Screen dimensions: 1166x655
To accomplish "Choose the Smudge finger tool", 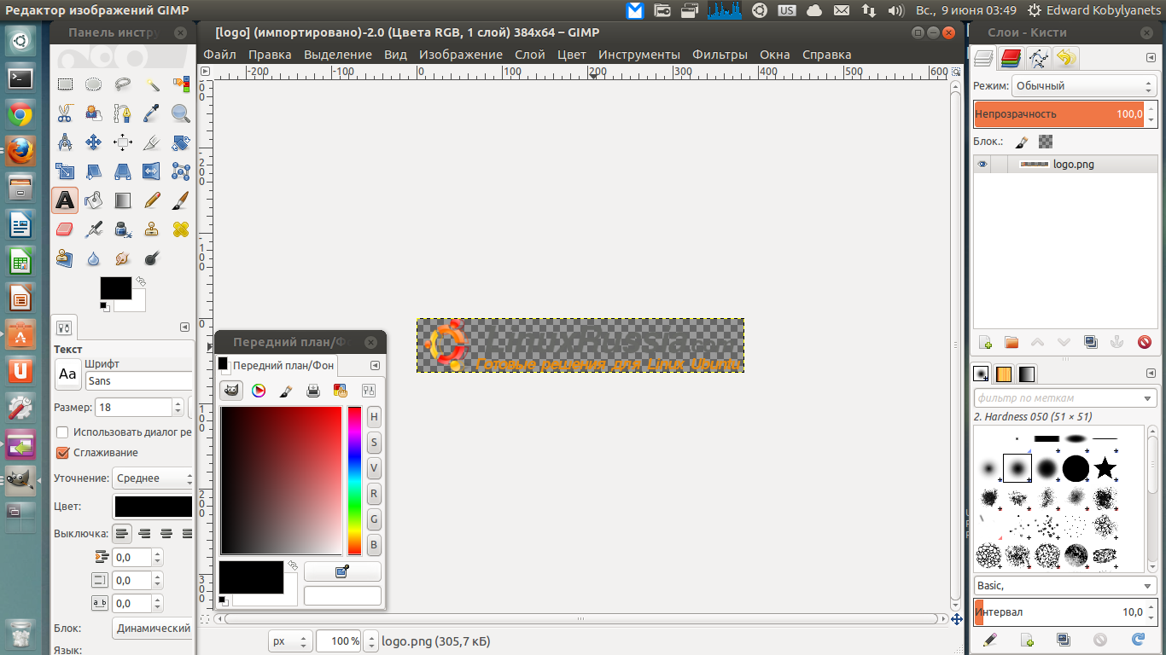I will (x=123, y=258).
